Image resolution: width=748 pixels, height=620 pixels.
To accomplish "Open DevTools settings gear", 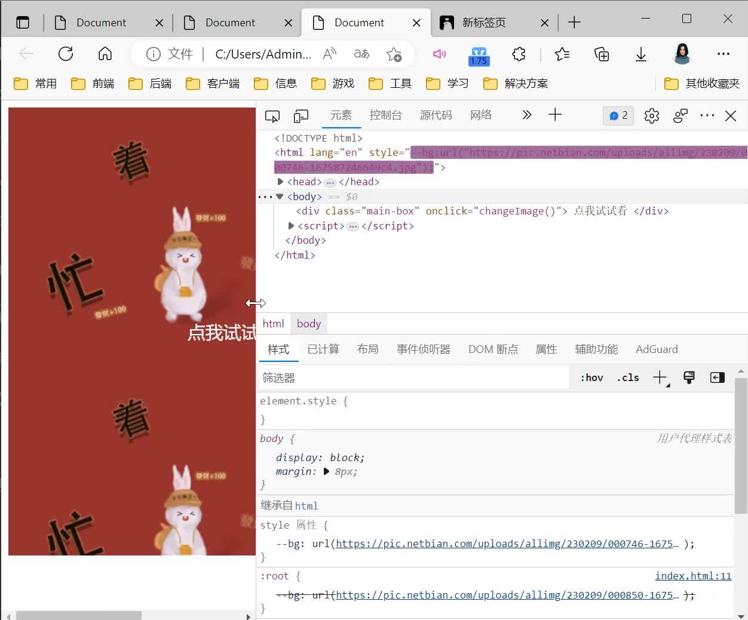I will pos(651,116).
